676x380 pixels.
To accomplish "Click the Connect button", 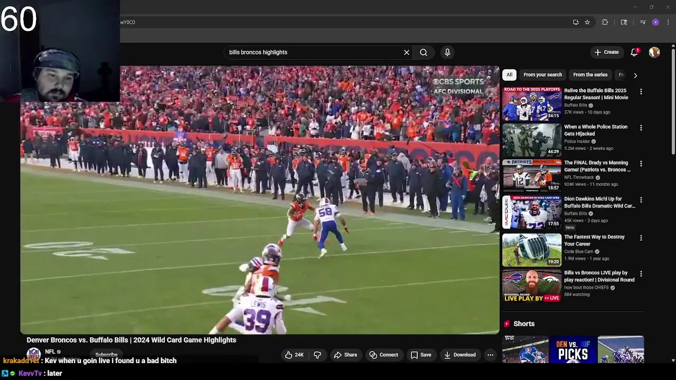I will 383,355.
